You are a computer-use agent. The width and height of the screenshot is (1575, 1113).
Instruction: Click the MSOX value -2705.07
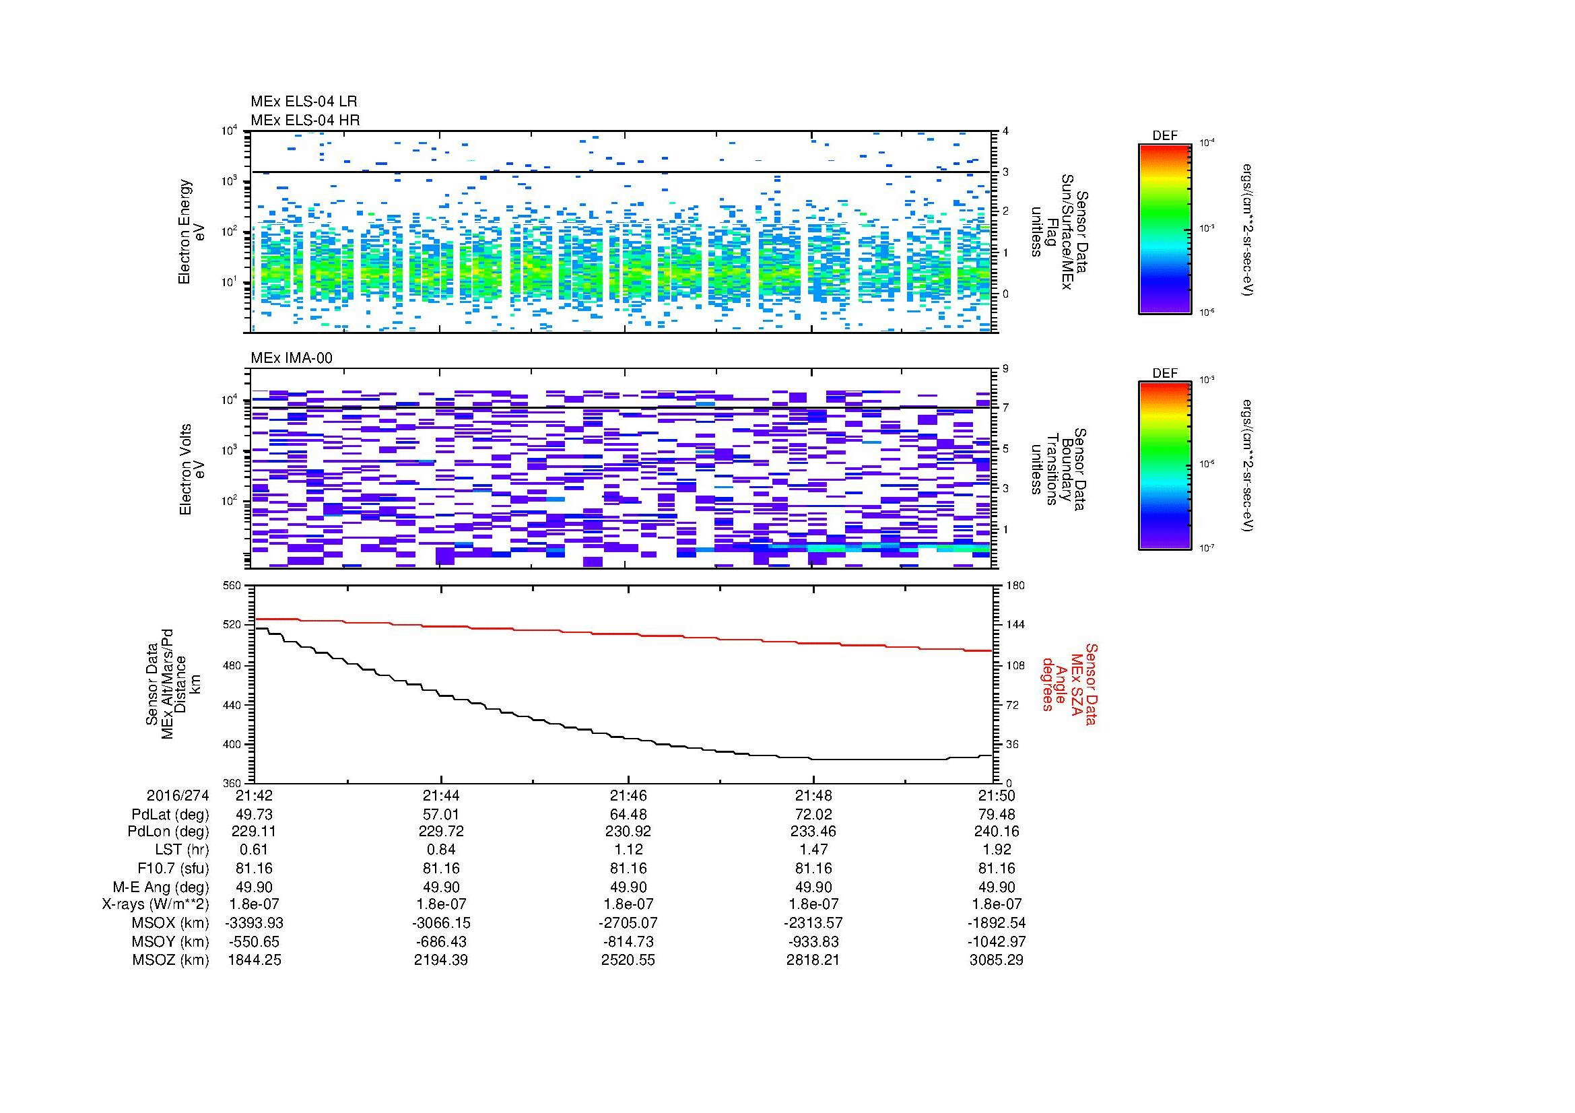628,923
